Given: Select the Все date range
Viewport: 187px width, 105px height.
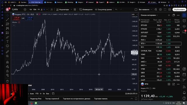Looking at the screenshot, I should [x=48, y=94].
